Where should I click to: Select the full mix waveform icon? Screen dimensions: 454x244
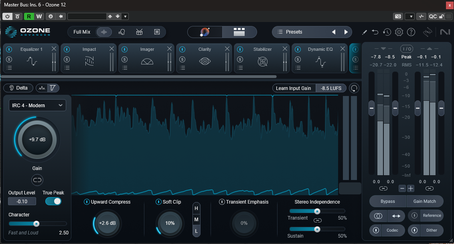point(104,32)
